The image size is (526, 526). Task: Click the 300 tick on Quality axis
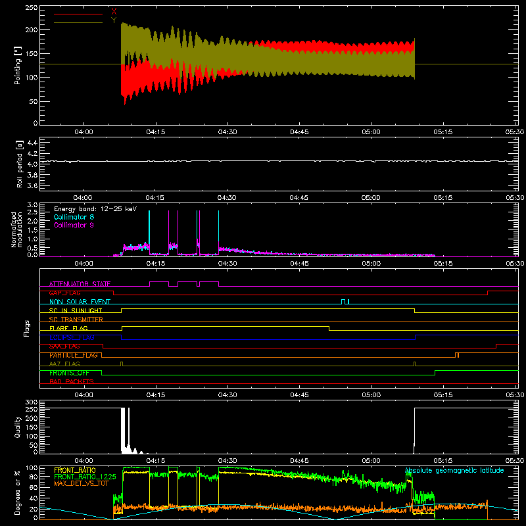[x=31, y=402]
